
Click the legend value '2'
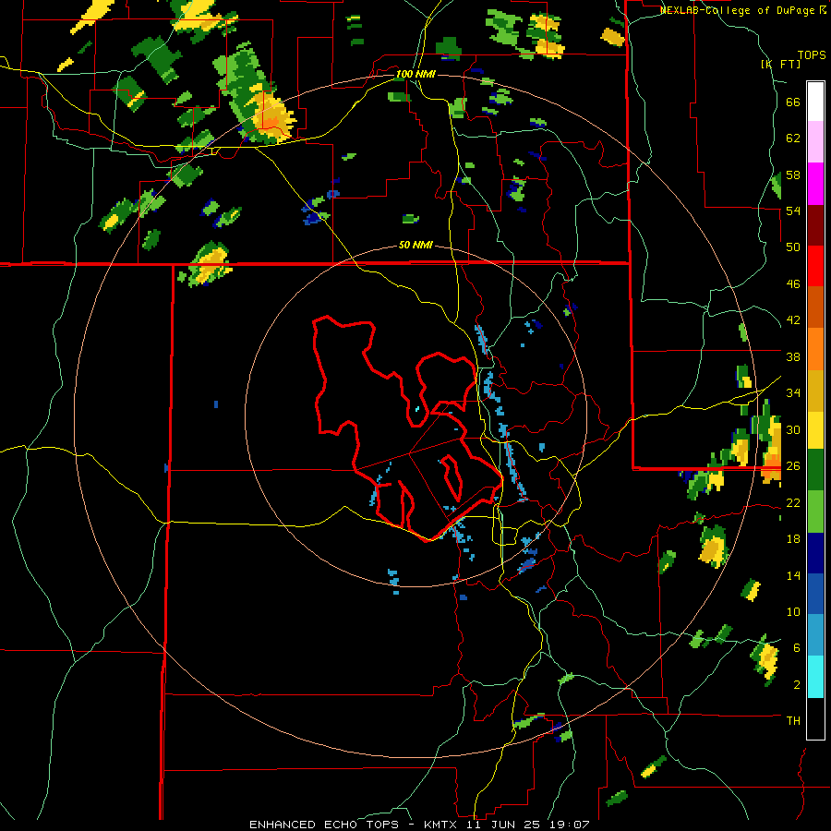pyautogui.click(x=796, y=685)
